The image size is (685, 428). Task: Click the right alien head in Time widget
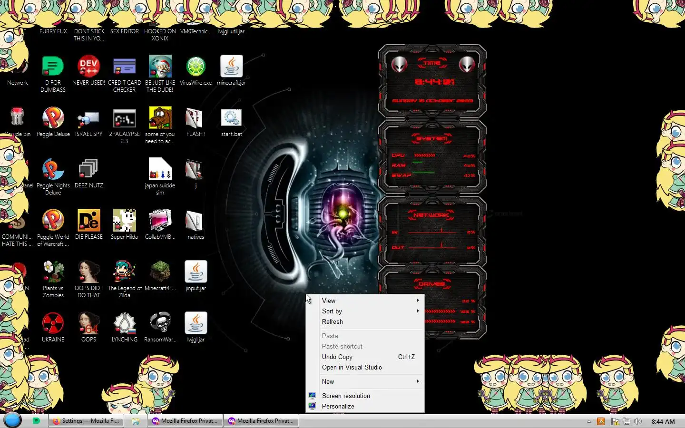467,64
